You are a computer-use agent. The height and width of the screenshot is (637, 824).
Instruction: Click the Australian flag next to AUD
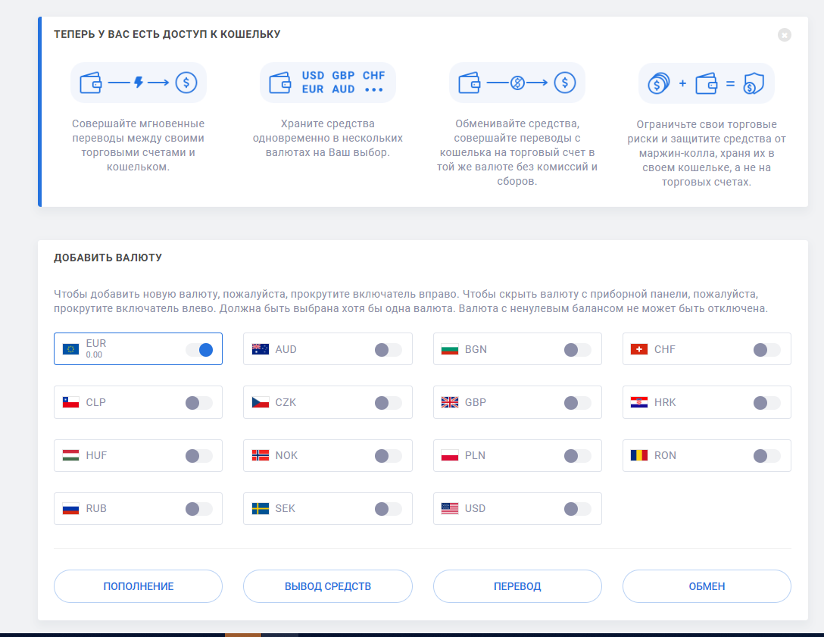[260, 349]
